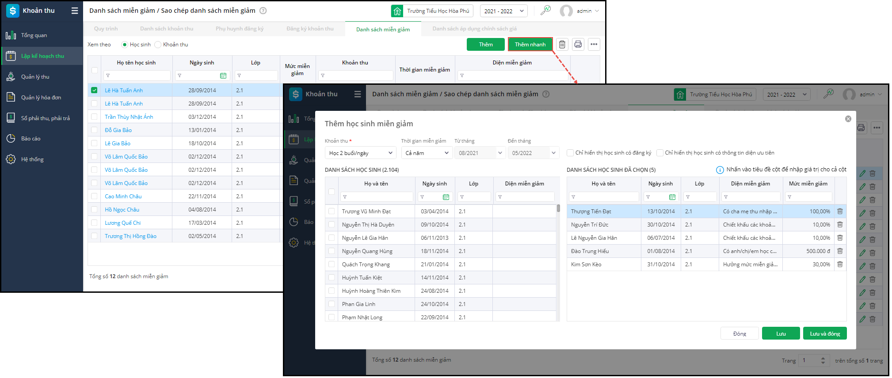Screen dimensions: 892x378
Task: Click the print icon in back window toolbar
Action: 578,44
